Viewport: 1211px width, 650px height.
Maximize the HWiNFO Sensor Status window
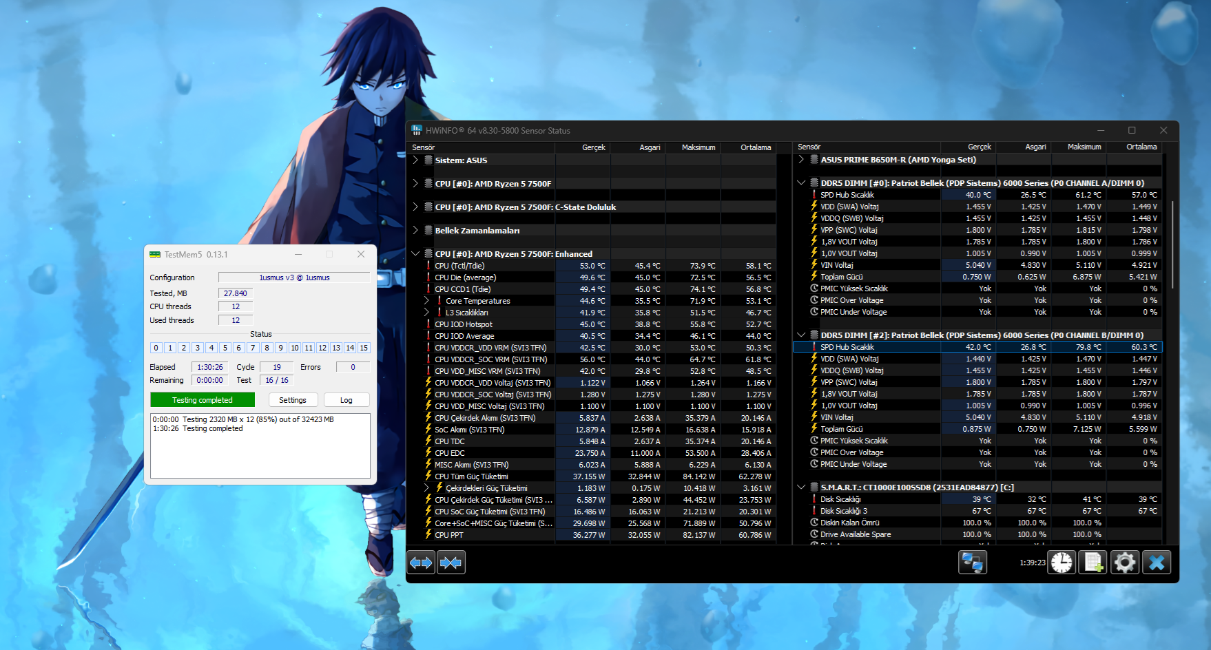click(1132, 130)
